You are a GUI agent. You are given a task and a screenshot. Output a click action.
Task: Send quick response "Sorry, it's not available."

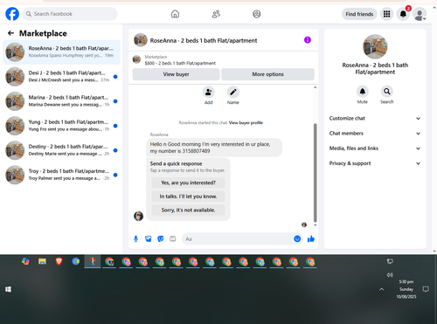(188, 210)
